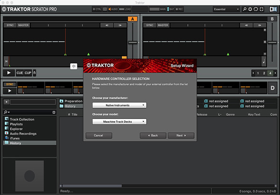This screenshot has width=280, height=195.
Task: Click the cover art thumbnail
Action: coord(29,176)
